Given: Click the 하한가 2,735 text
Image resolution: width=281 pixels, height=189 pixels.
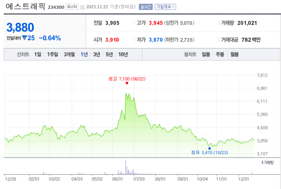Looking at the screenshot, I should (x=179, y=40).
